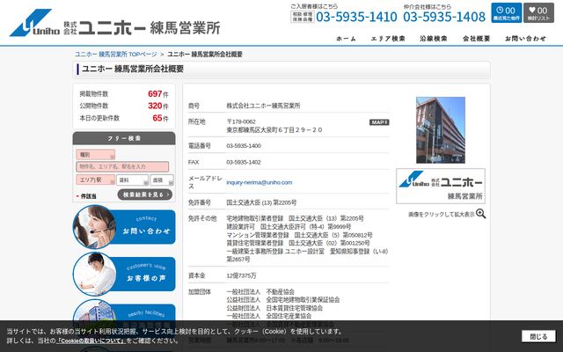Click the Uniho company logo in header
The height and width of the screenshot is (352, 563).
click(115, 23)
